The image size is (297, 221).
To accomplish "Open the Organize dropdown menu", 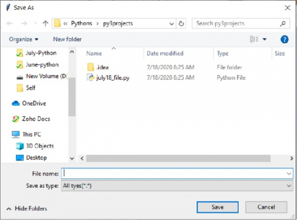I will pyautogui.click(x=23, y=39).
